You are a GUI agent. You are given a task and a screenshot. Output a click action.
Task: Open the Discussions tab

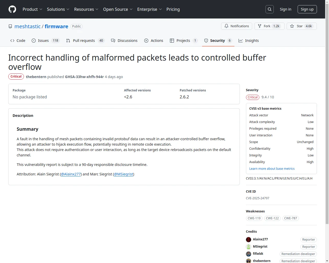pyautogui.click(x=124, y=41)
